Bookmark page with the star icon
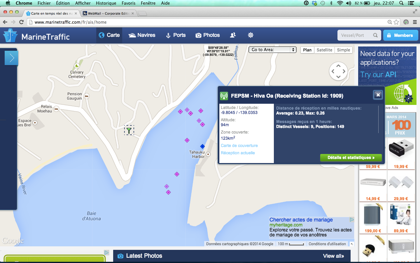This screenshot has height=263, width=420. [x=396, y=22]
